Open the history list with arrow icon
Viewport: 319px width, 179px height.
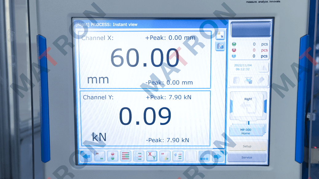(x=178, y=156)
